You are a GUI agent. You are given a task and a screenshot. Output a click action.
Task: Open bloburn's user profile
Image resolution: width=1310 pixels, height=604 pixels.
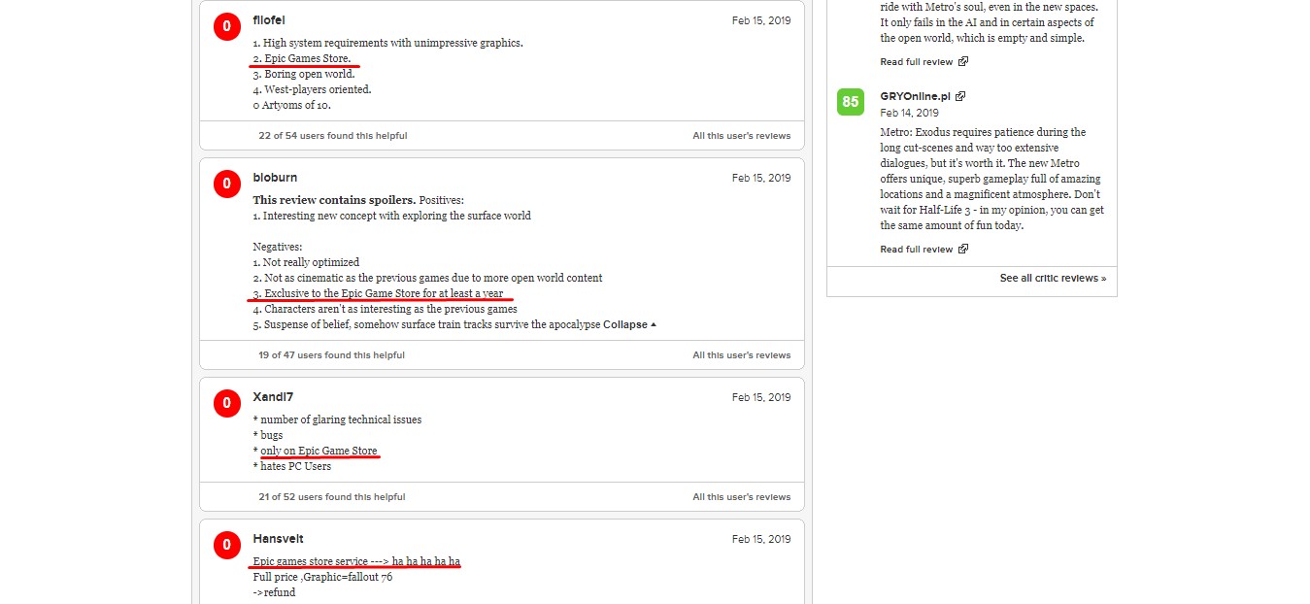click(275, 178)
